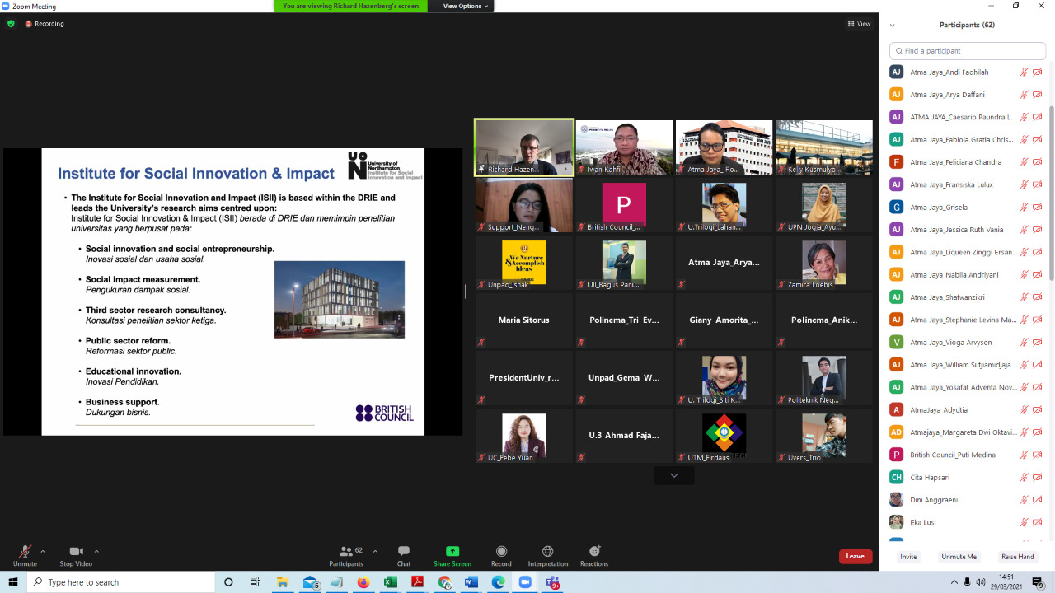Click the green Share Screen icon
Screen dimensions: 1055x593
(452, 551)
